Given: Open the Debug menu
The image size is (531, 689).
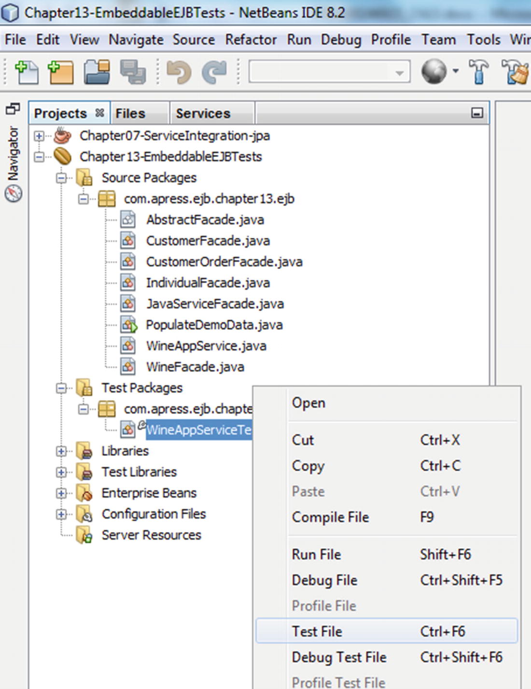Looking at the screenshot, I should pyautogui.click(x=341, y=40).
